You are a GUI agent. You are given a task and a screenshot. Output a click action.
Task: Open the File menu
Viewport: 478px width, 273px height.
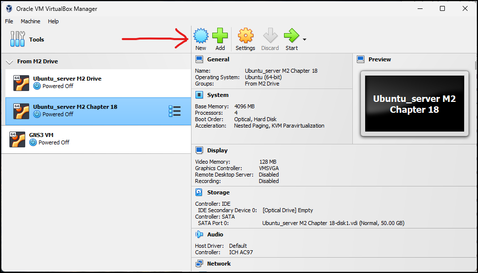[9, 21]
